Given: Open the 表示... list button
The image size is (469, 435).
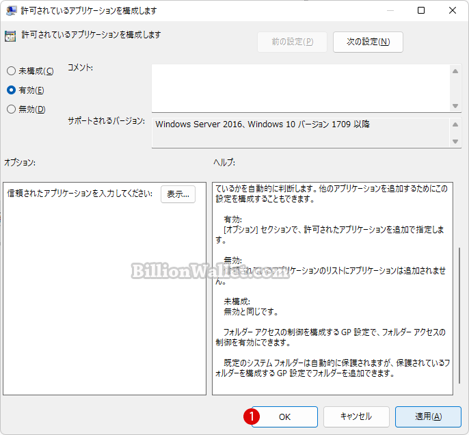Looking at the screenshot, I should pyautogui.click(x=178, y=194).
